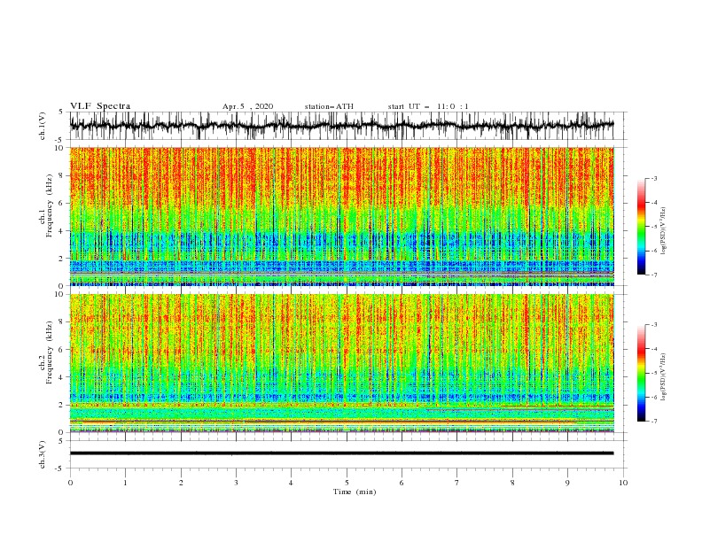Screen dimensions: 702x542
Task: Click the ch.1 spectrogram color scale bar
Action: [x=642, y=227]
